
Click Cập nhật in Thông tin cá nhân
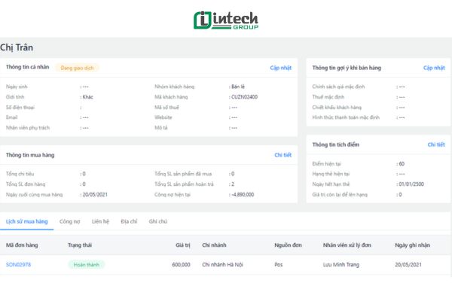[280, 68]
